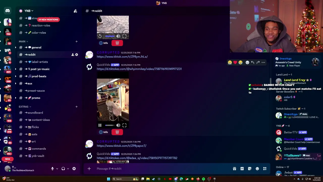Reply to the hovered QuickVids message
Image resolution: width=323 pixels, height=182 pixels.
click(253, 62)
